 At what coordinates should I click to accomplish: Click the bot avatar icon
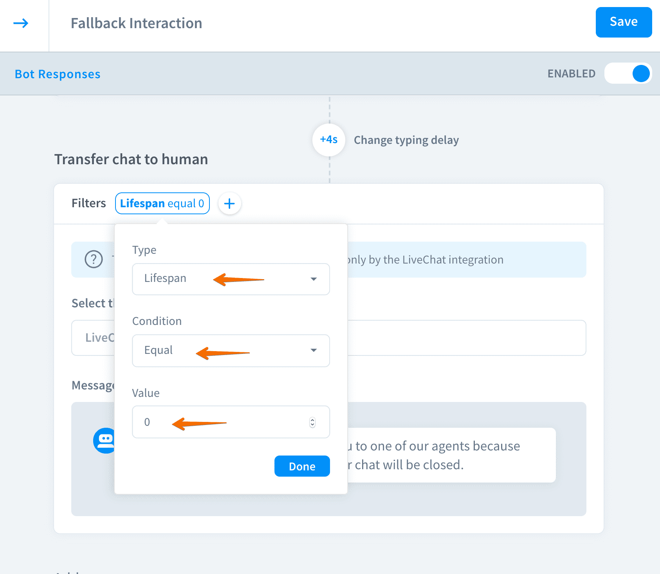[x=104, y=441]
